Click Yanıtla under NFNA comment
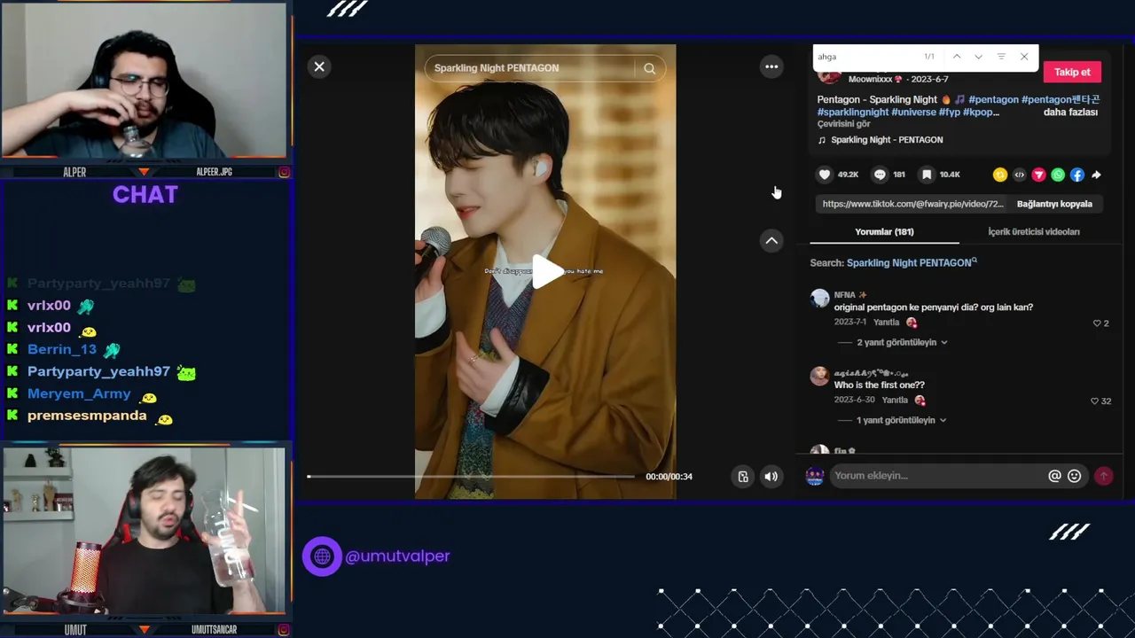The height and width of the screenshot is (638, 1135). [x=886, y=323]
